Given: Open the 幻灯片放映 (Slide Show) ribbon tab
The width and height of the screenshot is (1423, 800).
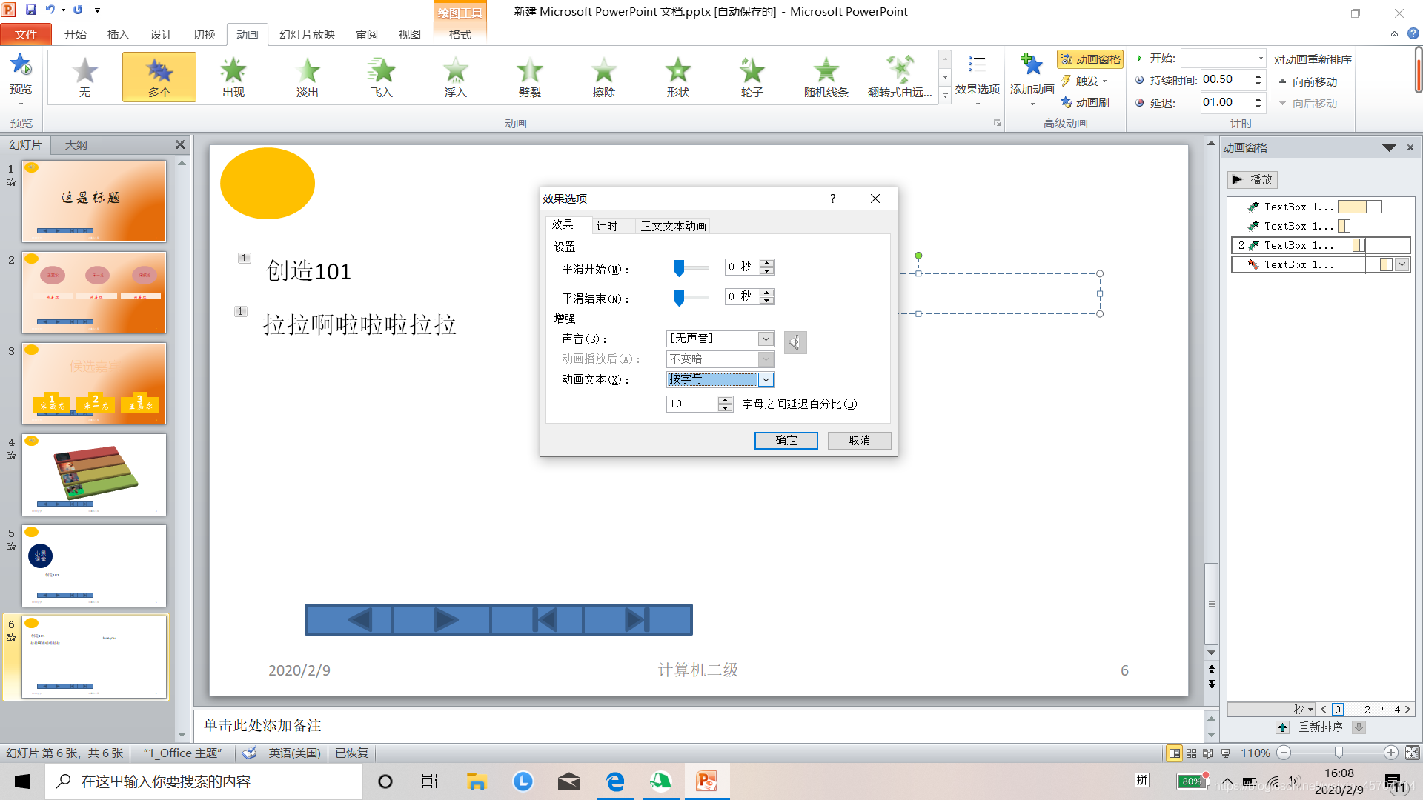Looking at the screenshot, I should (307, 34).
